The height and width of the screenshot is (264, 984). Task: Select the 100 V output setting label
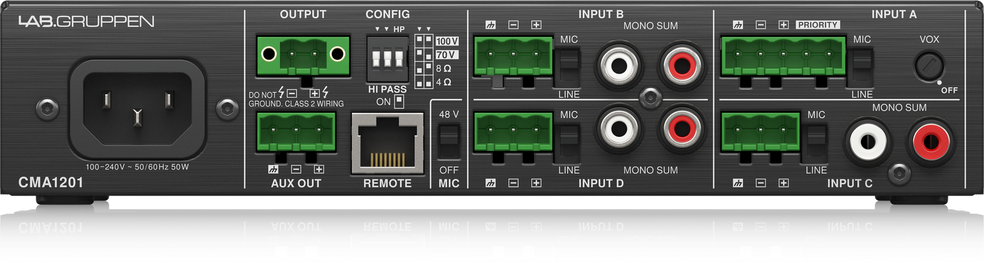point(447,41)
